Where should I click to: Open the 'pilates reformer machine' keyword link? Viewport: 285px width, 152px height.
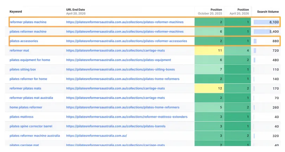click(x=28, y=32)
